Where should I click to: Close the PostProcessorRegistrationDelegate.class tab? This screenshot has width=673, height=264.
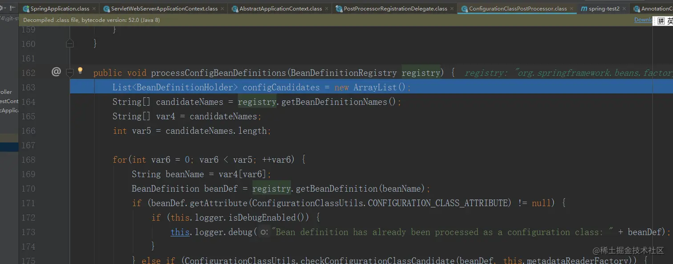click(x=452, y=9)
